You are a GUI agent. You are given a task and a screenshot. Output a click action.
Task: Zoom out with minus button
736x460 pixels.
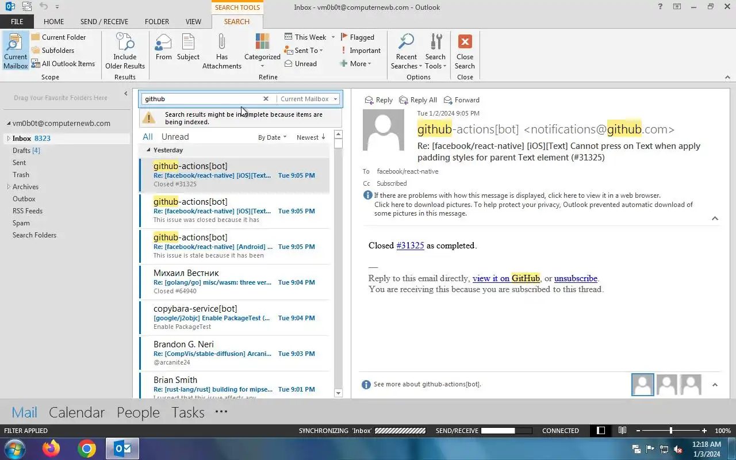(638, 431)
